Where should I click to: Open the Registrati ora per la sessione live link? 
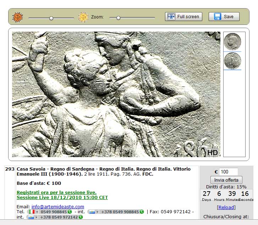click(x=56, y=192)
